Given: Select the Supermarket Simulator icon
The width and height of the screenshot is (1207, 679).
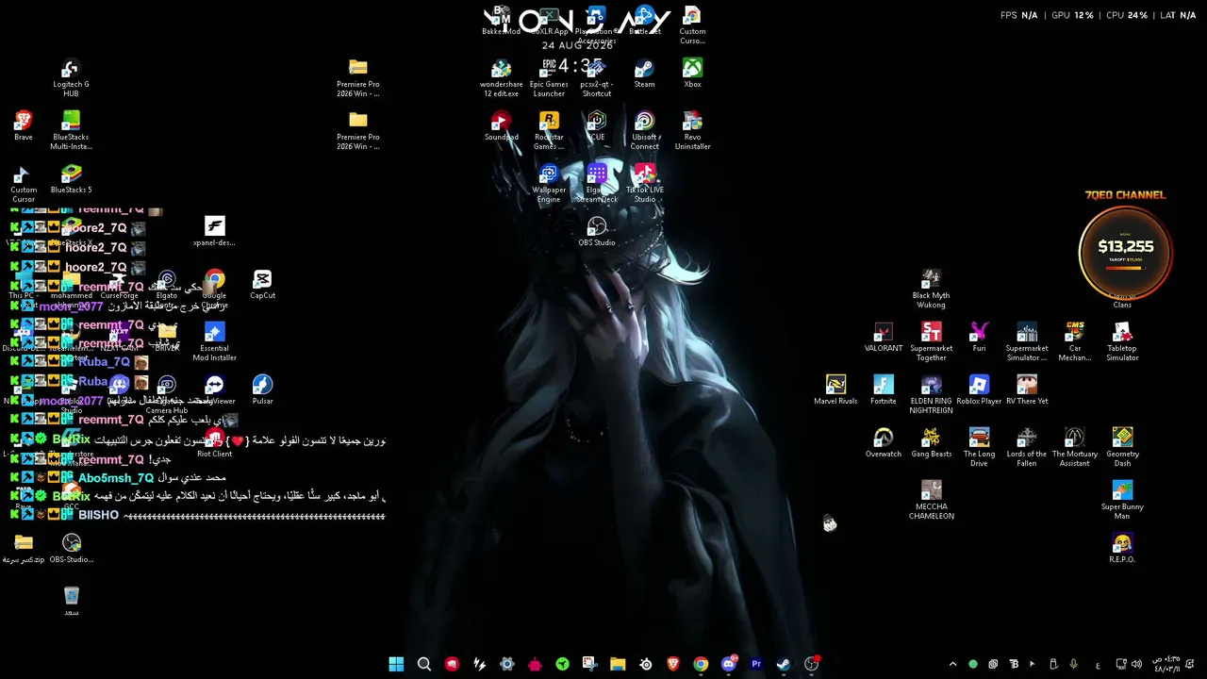Looking at the screenshot, I should 1027,342.
